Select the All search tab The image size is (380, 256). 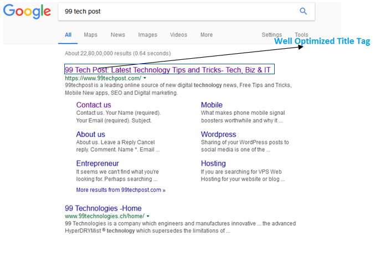pyautogui.click(x=68, y=35)
